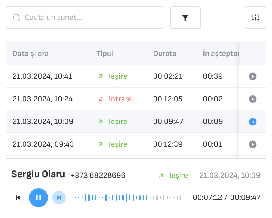Open the sliders settings icon button
Viewport: 272px width, 218px height.
pos(255,18)
